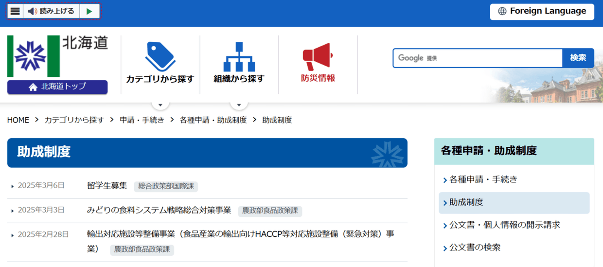The image size is (603, 267).
Task: Expand the dropdown arrow under カテゴリから探す
Action: tap(160, 104)
